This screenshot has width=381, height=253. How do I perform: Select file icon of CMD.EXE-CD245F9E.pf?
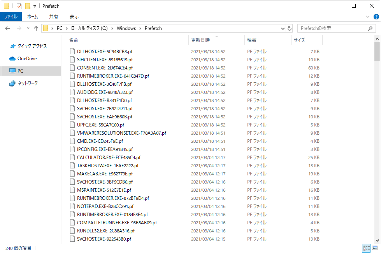point(72,141)
